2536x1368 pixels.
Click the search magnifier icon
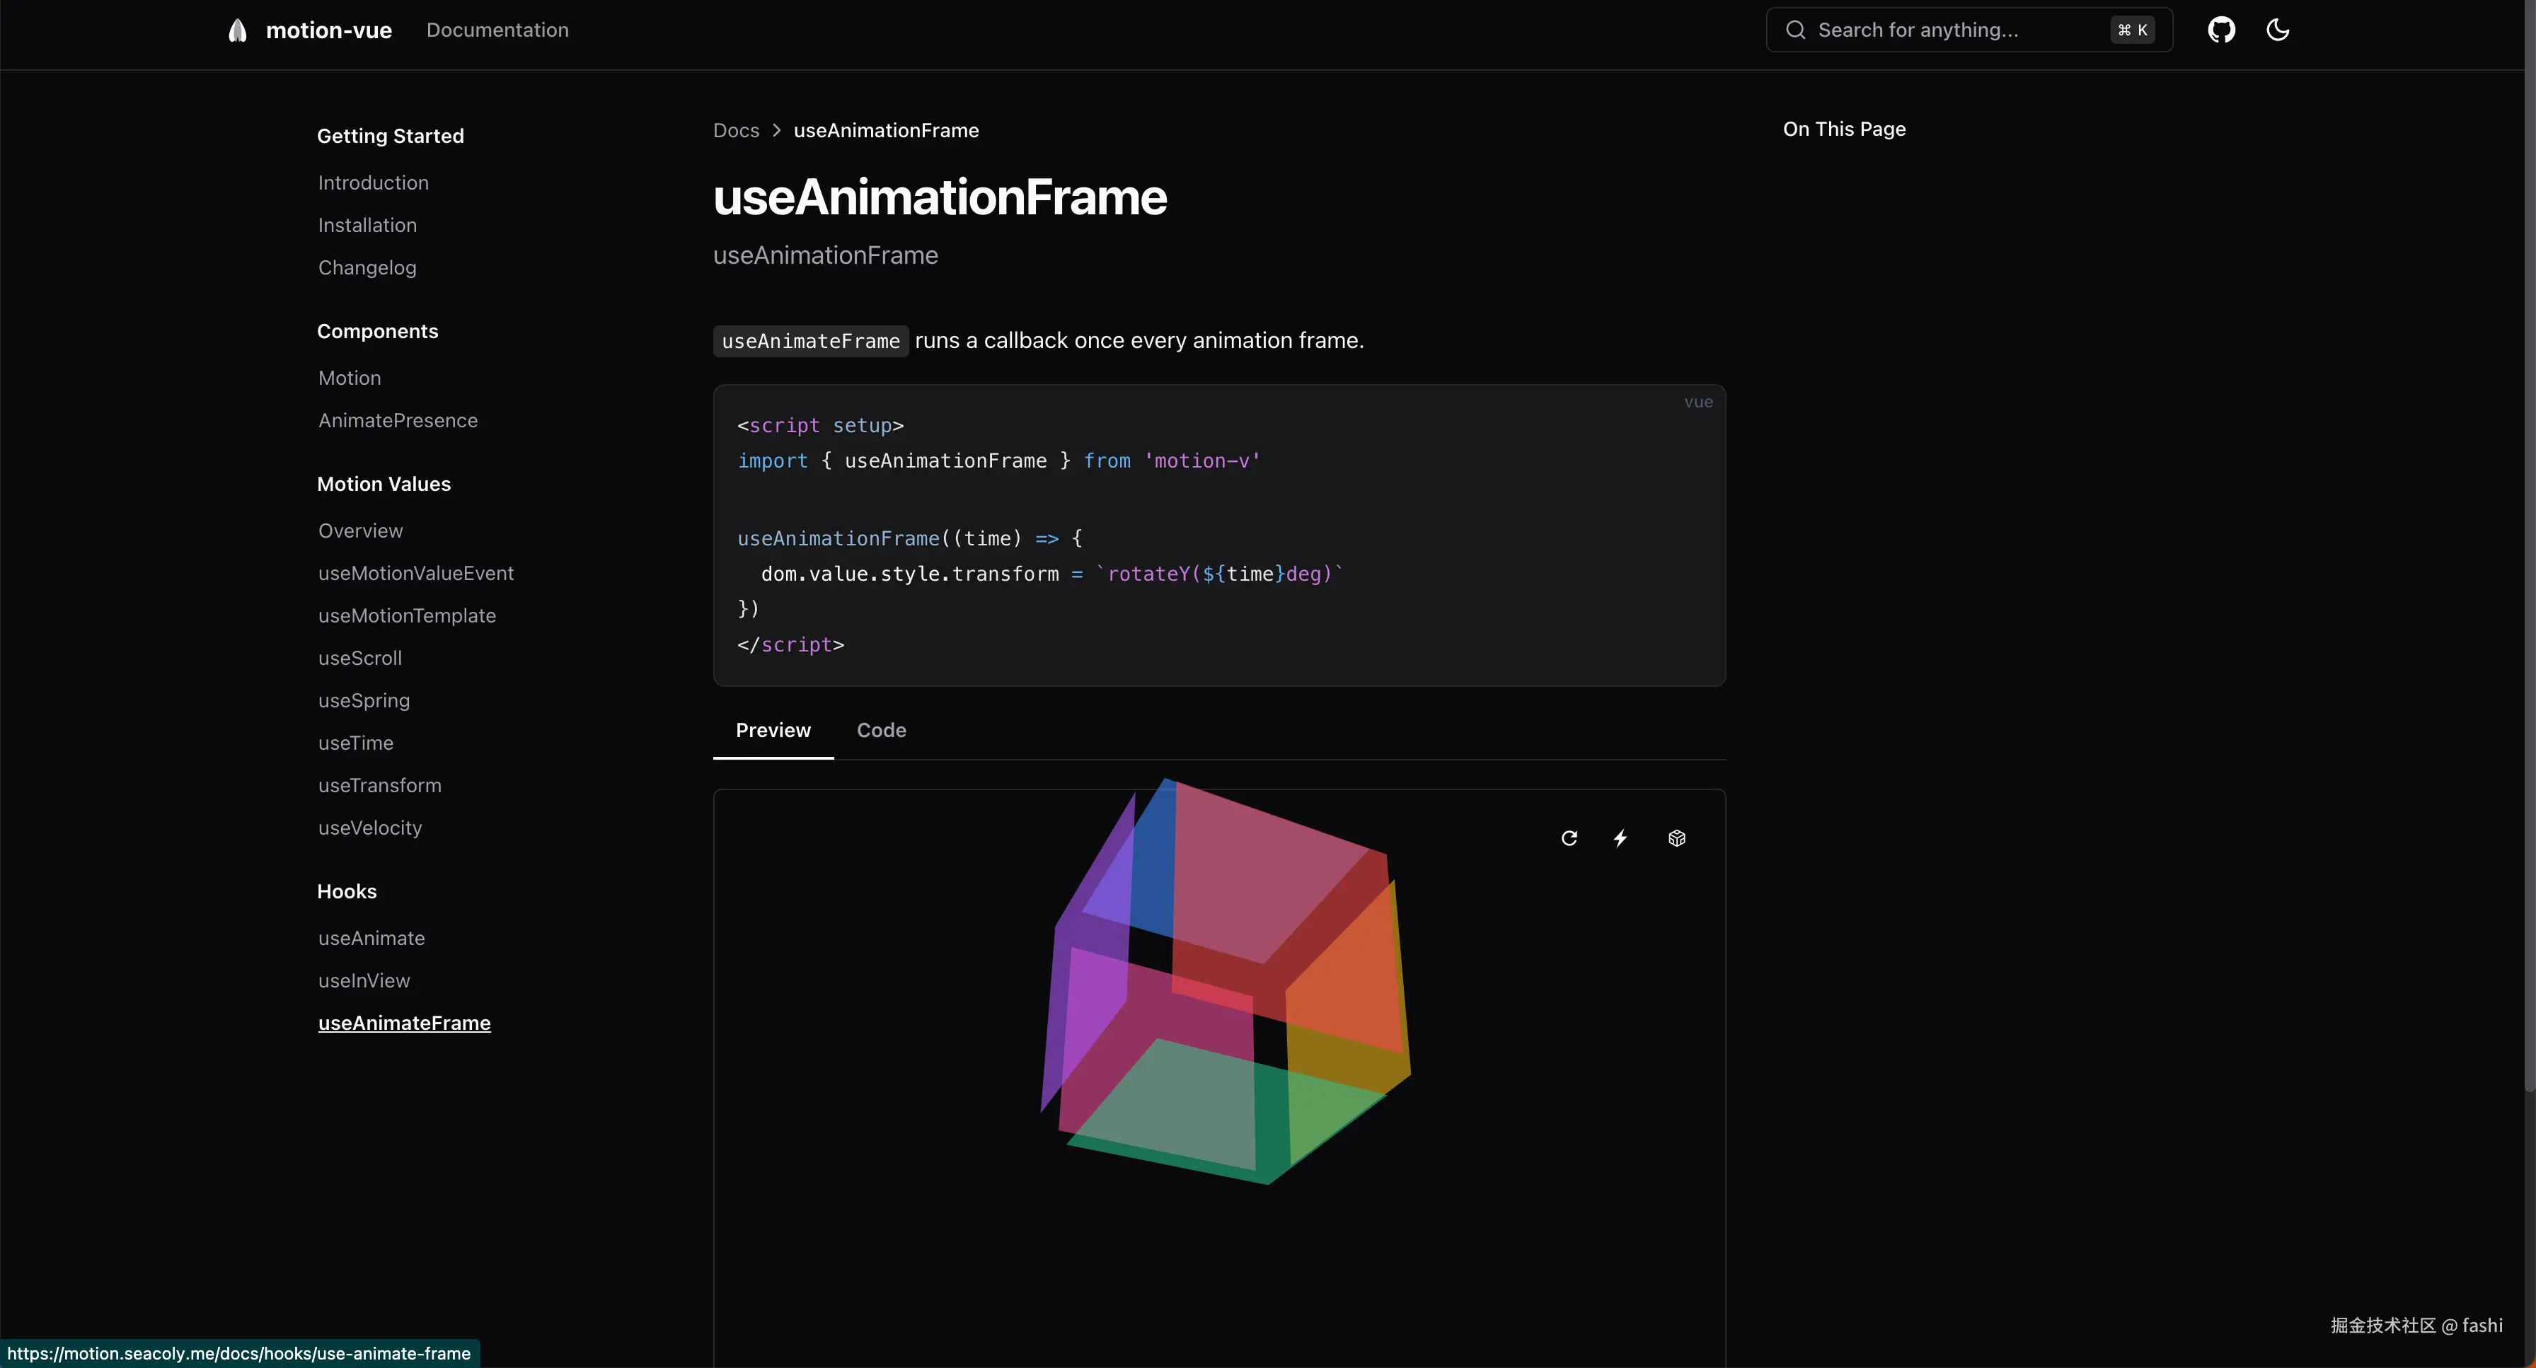(x=1796, y=30)
